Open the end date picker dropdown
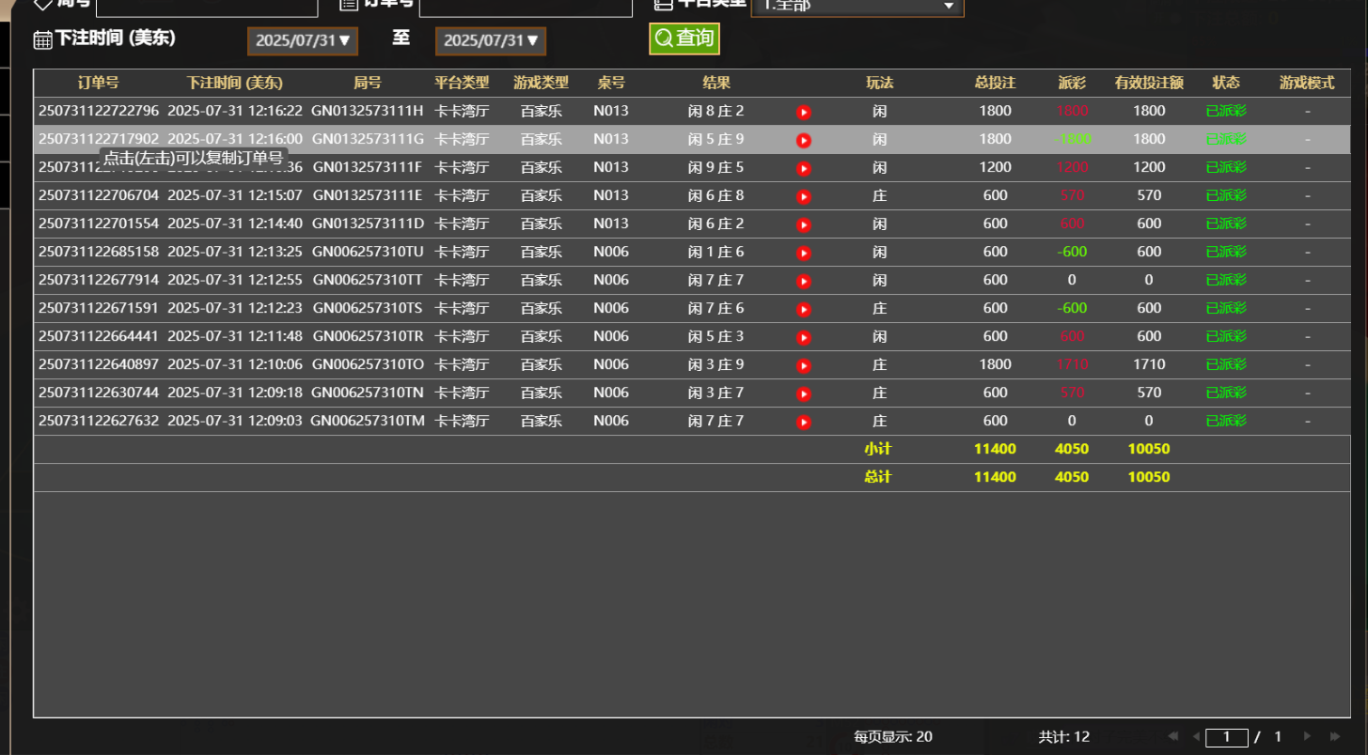 pyautogui.click(x=490, y=40)
